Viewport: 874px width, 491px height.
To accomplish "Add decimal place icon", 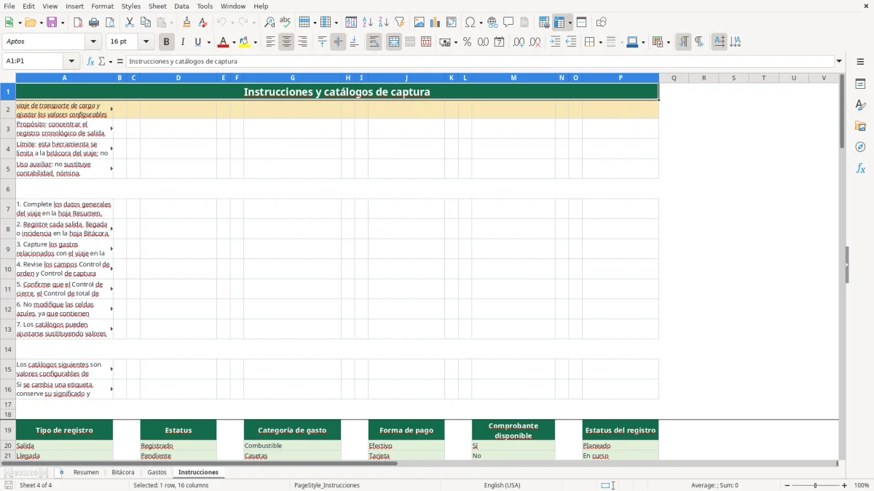I will 519,42.
